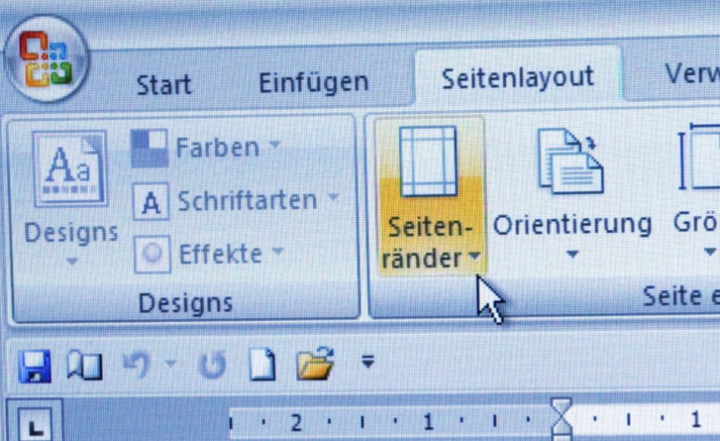Click the Redo circular arrow icon
The height and width of the screenshot is (441, 720).
click(212, 366)
